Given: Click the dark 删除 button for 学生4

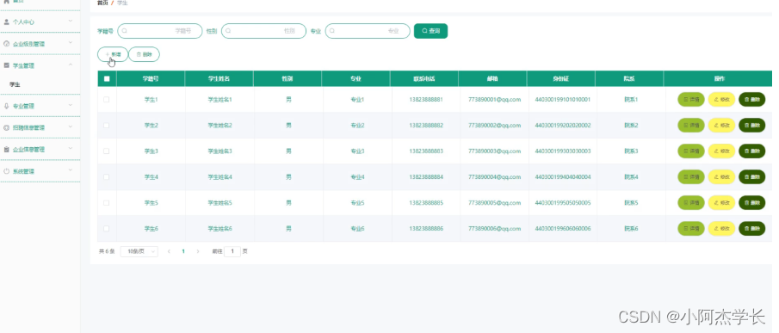Looking at the screenshot, I should pyautogui.click(x=752, y=176).
